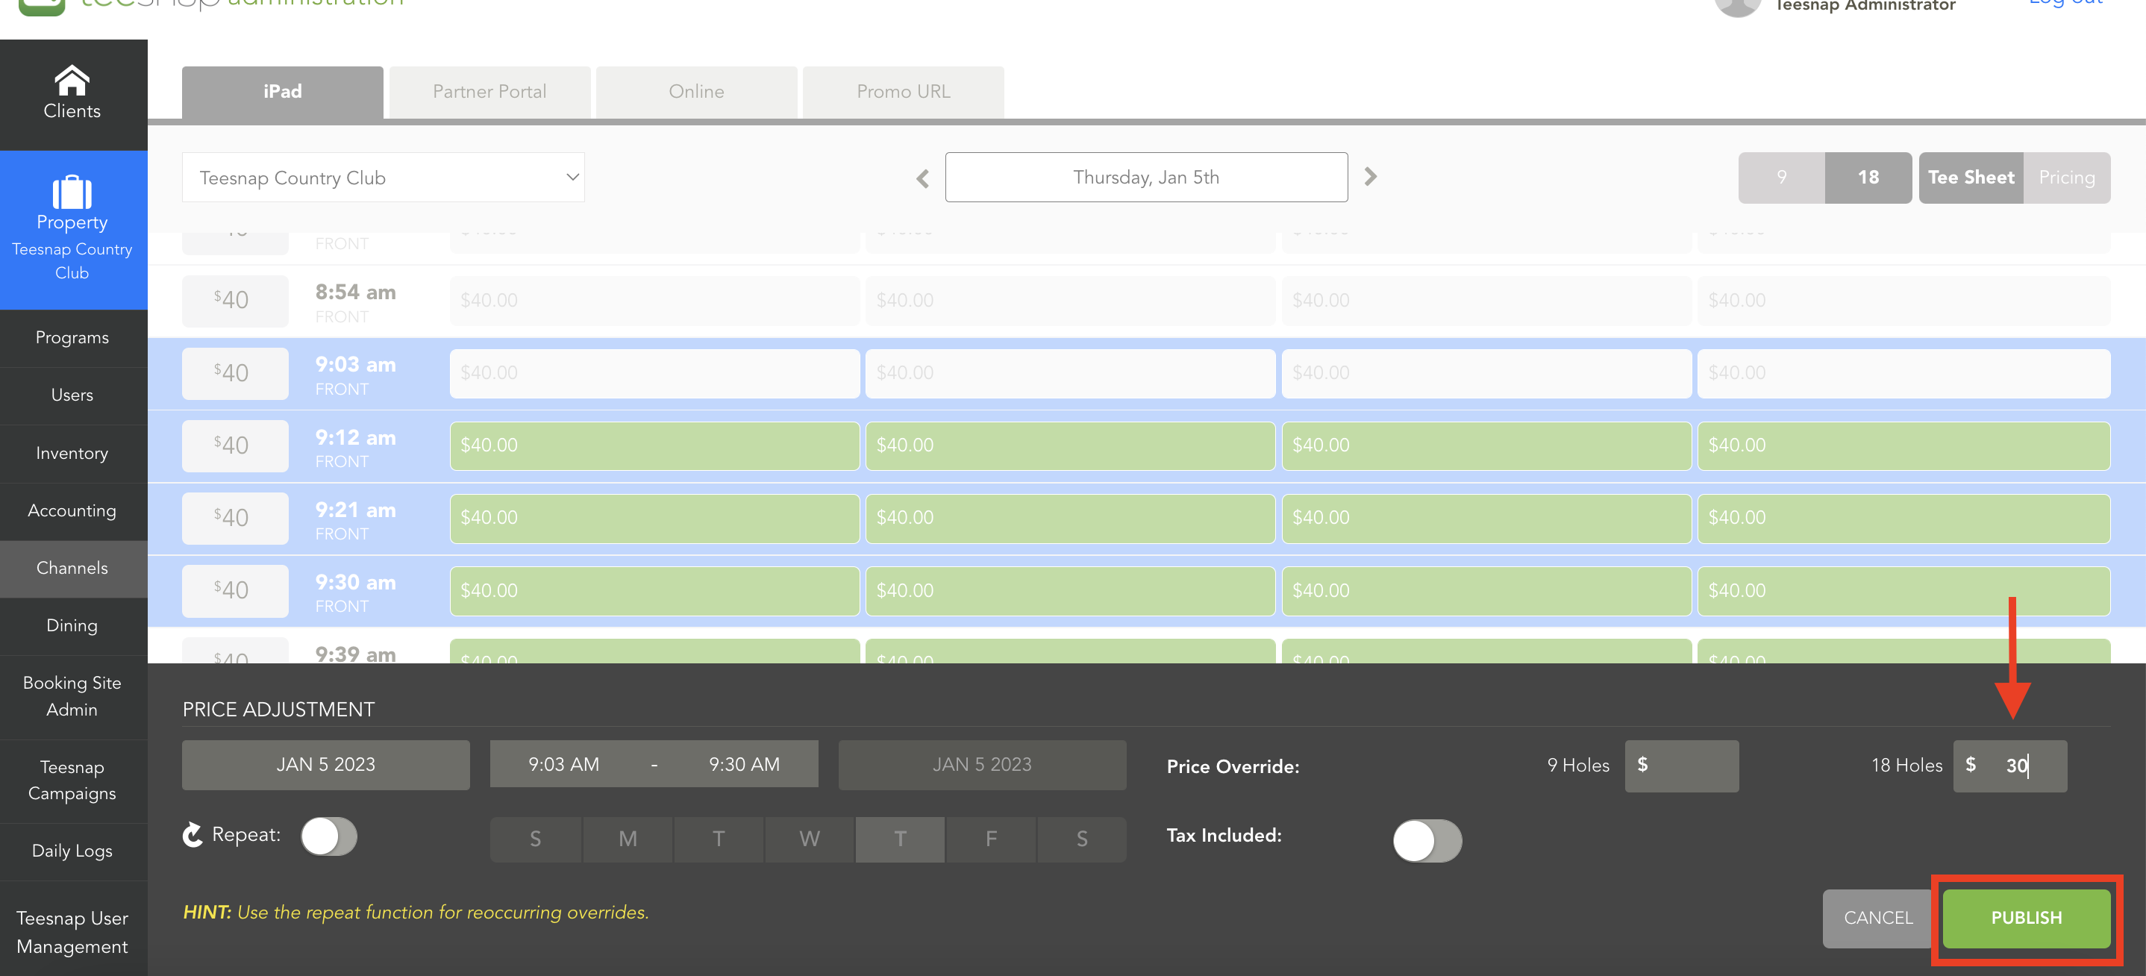Select the 8:54 am row price button
Screen dimensions: 2146x976
[x=235, y=301]
